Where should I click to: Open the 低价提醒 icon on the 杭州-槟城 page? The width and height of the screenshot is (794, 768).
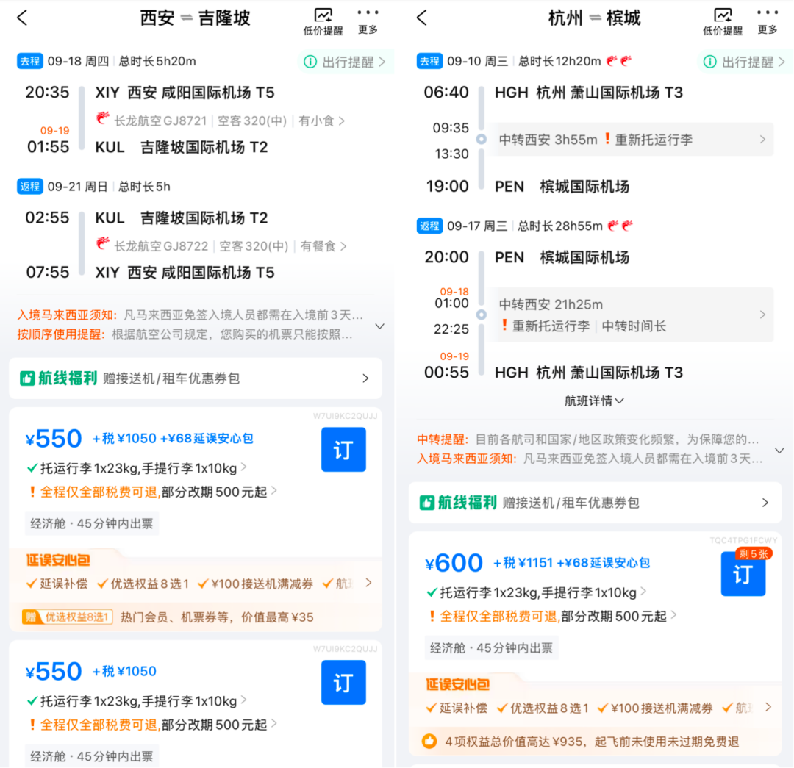723,20
